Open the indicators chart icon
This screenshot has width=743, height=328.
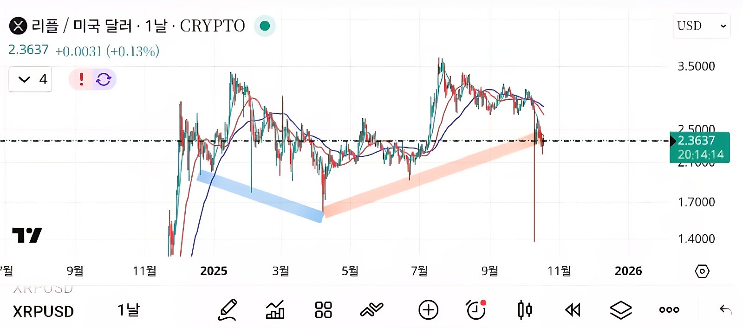(275, 310)
